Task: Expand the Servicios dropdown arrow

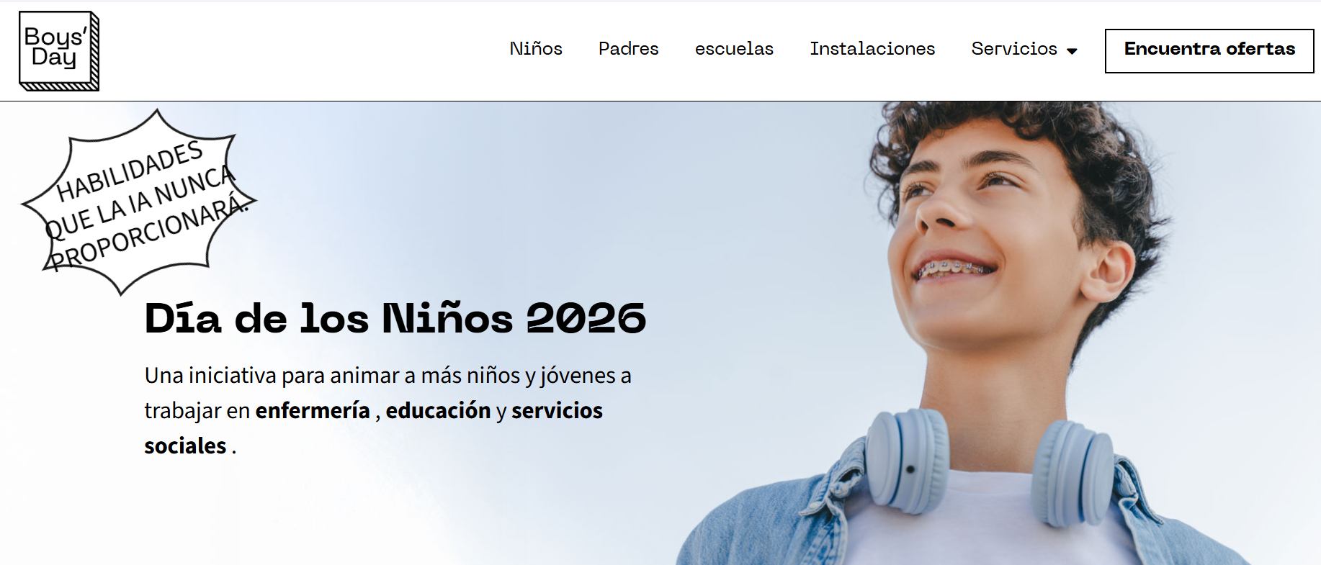Action: 1072,51
